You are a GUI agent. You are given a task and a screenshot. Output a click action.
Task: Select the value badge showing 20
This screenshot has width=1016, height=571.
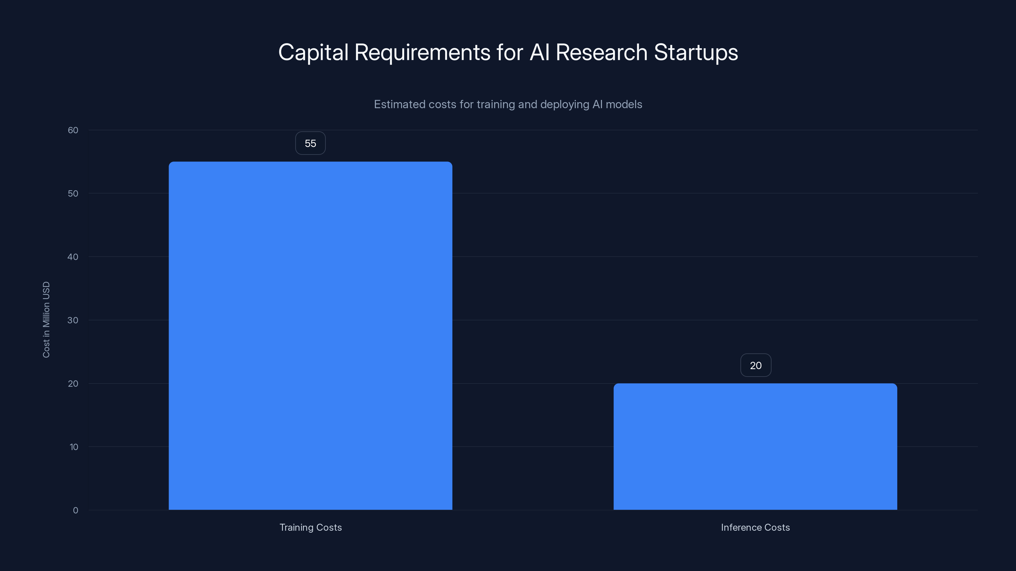pyautogui.click(x=755, y=365)
